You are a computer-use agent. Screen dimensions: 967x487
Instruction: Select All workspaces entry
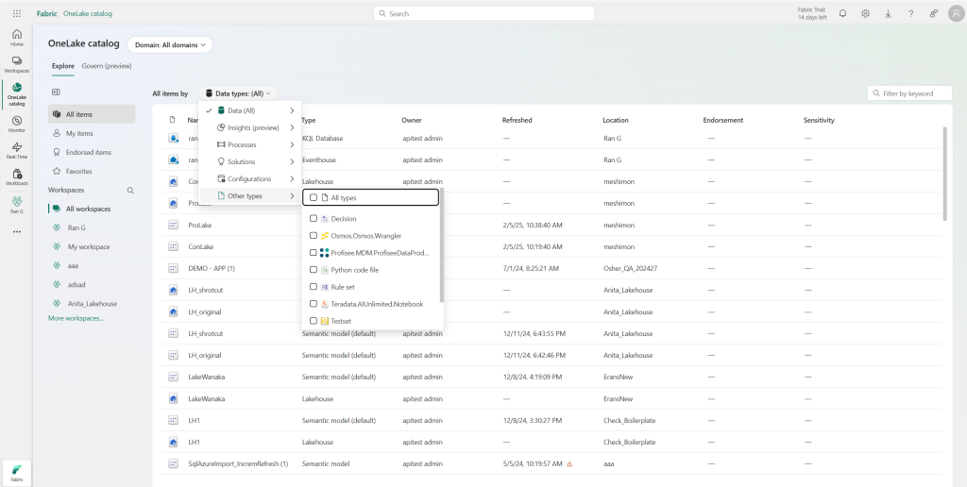[92, 209]
